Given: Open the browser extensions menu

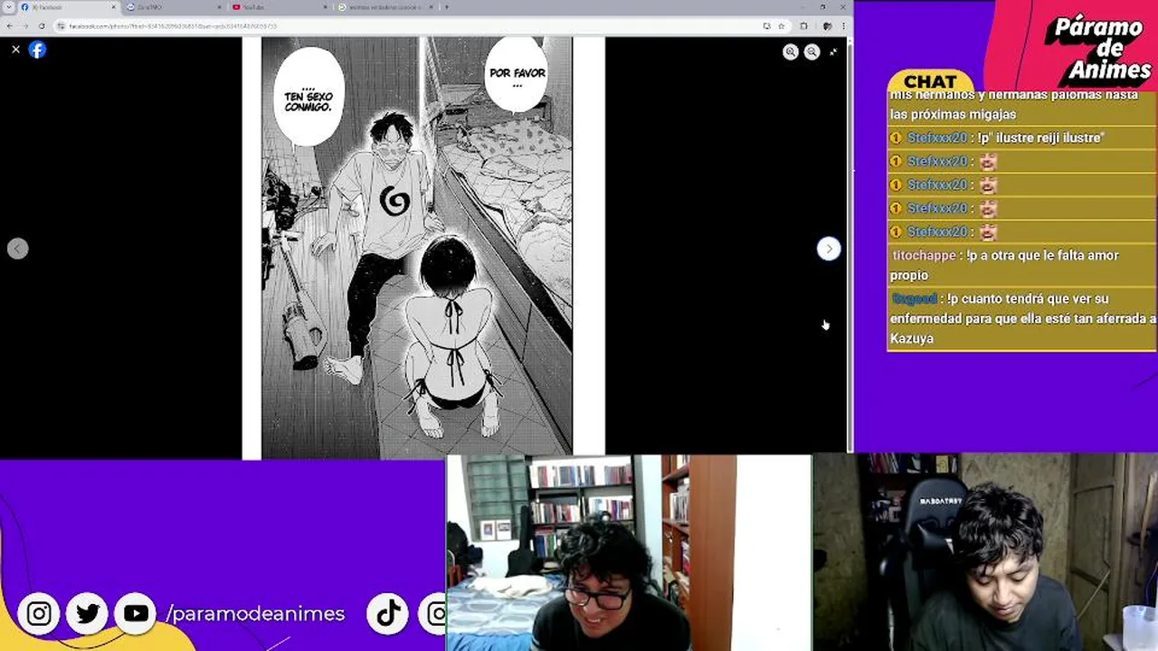Looking at the screenshot, I should [803, 26].
